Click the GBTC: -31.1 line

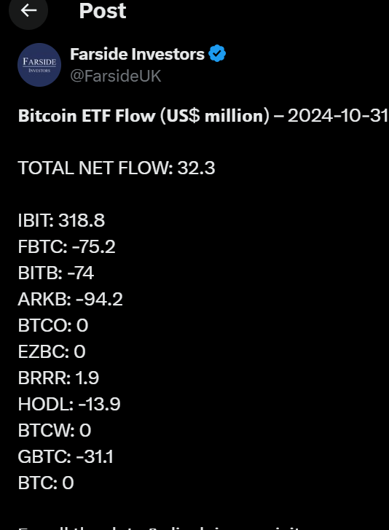[66, 456]
